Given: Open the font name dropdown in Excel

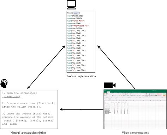Looking at the screenshot, I should coord(115,94).
